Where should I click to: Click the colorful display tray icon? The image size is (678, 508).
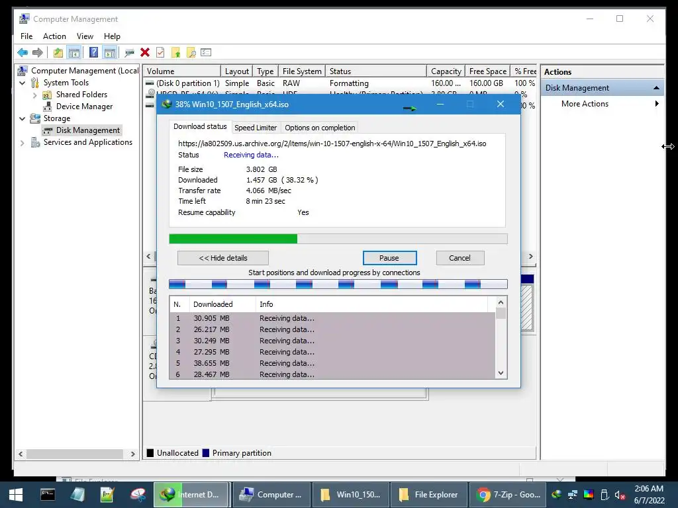point(589,495)
